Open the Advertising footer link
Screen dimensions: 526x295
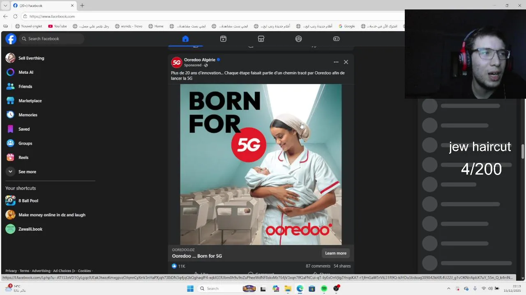tap(41, 271)
